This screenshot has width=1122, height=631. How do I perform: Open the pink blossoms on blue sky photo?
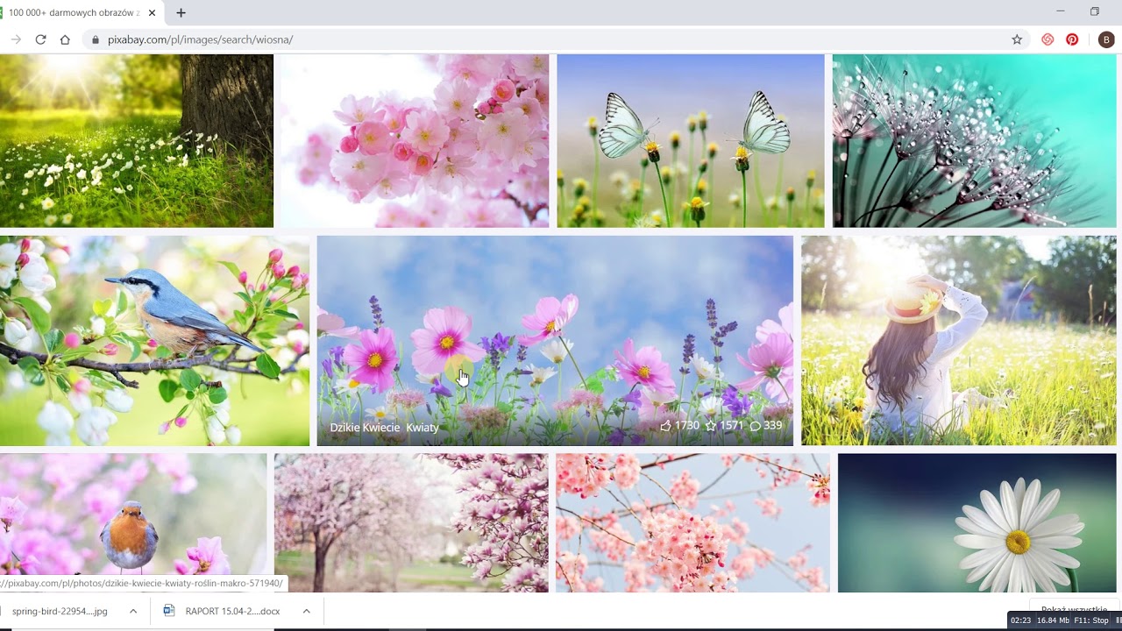point(692,522)
